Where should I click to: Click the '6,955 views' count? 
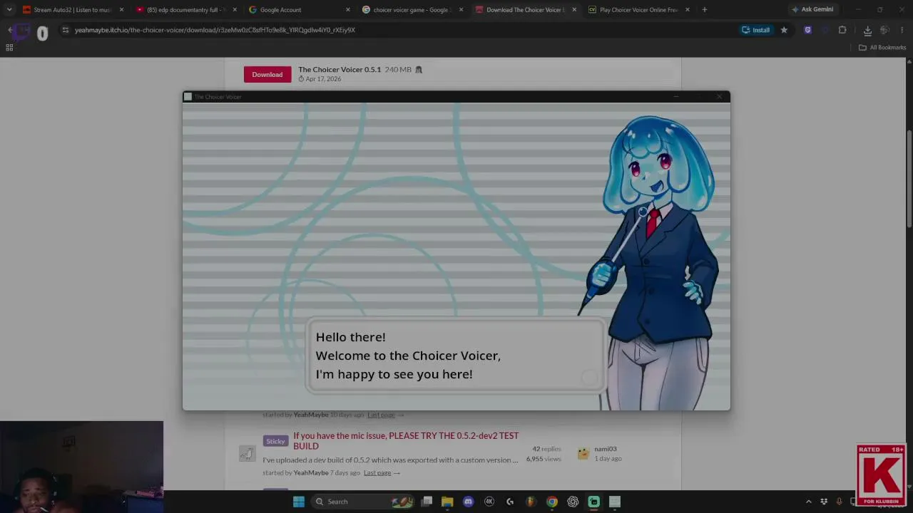point(544,459)
